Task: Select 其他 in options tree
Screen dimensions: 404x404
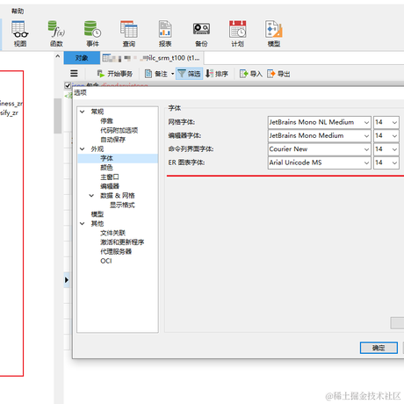Action: [x=97, y=223]
